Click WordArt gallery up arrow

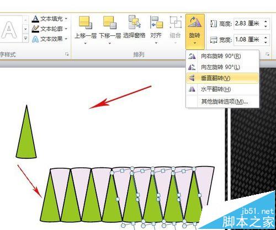click(25, 20)
